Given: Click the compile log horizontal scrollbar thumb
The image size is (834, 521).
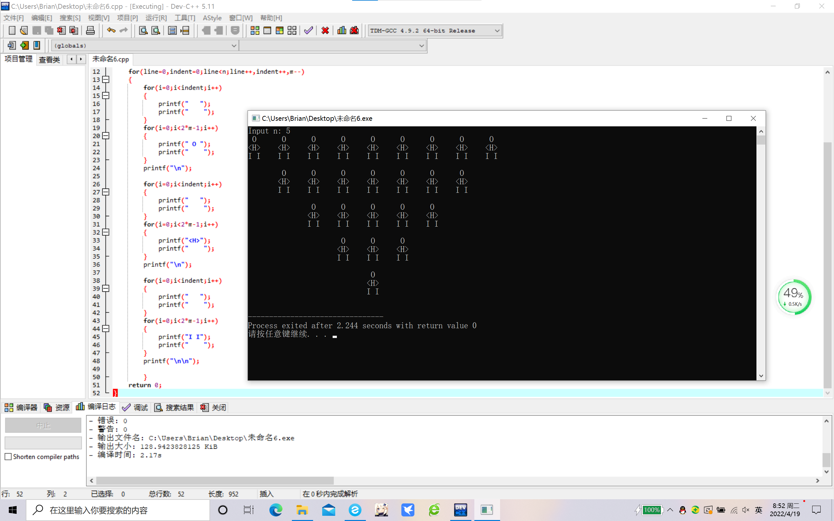Looking at the screenshot, I should point(214,480).
